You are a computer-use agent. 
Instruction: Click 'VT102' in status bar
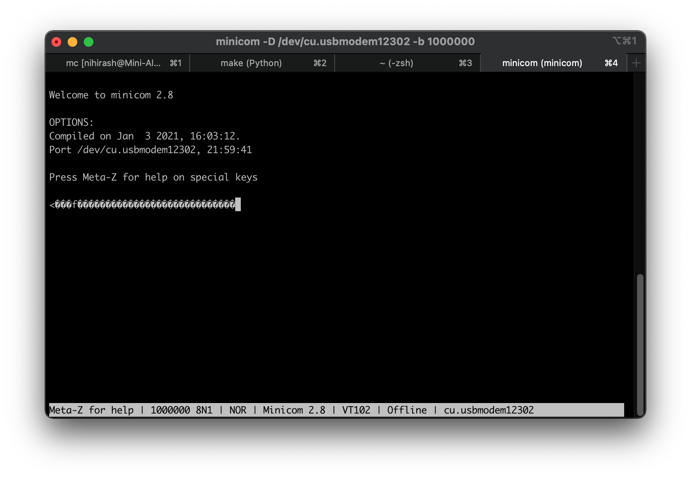pyautogui.click(x=356, y=410)
